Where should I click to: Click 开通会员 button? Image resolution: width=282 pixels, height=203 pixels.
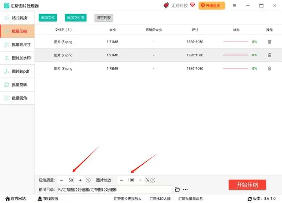click(x=211, y=6)
